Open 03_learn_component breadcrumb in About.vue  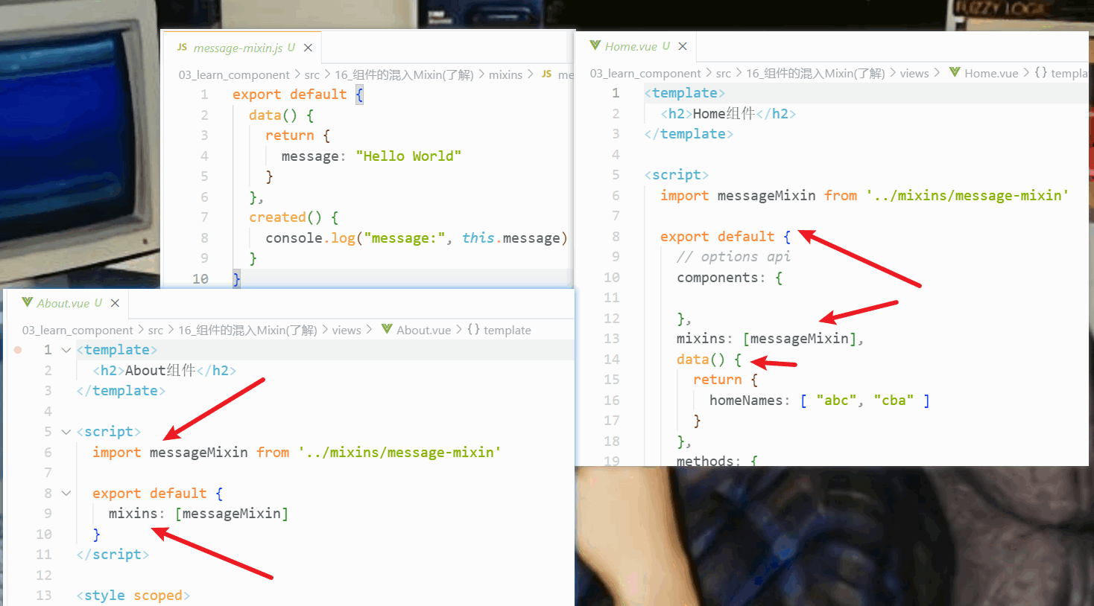coord(78,330)
